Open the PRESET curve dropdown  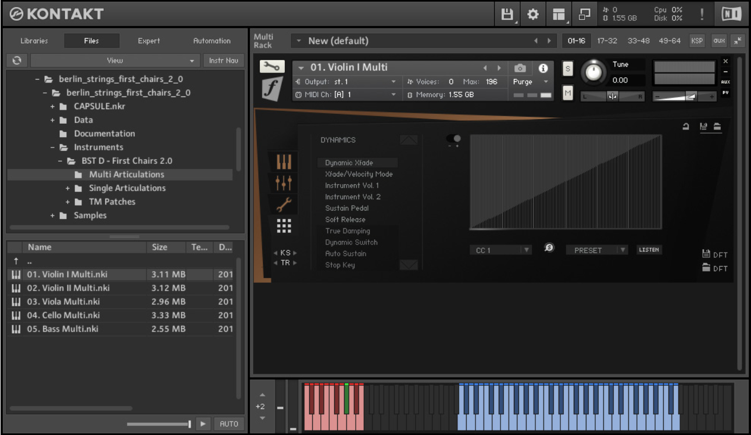coord(597,250)
